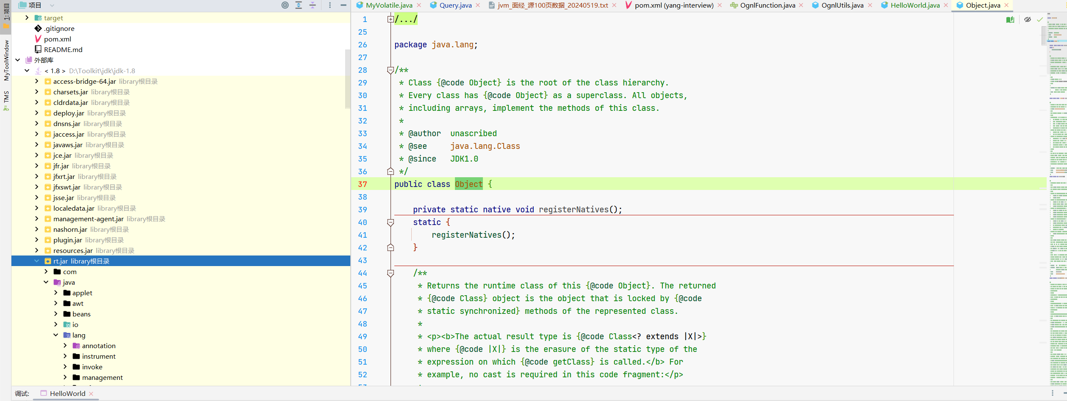
Task: Collapse the java package folder
Action: [46, 282]
